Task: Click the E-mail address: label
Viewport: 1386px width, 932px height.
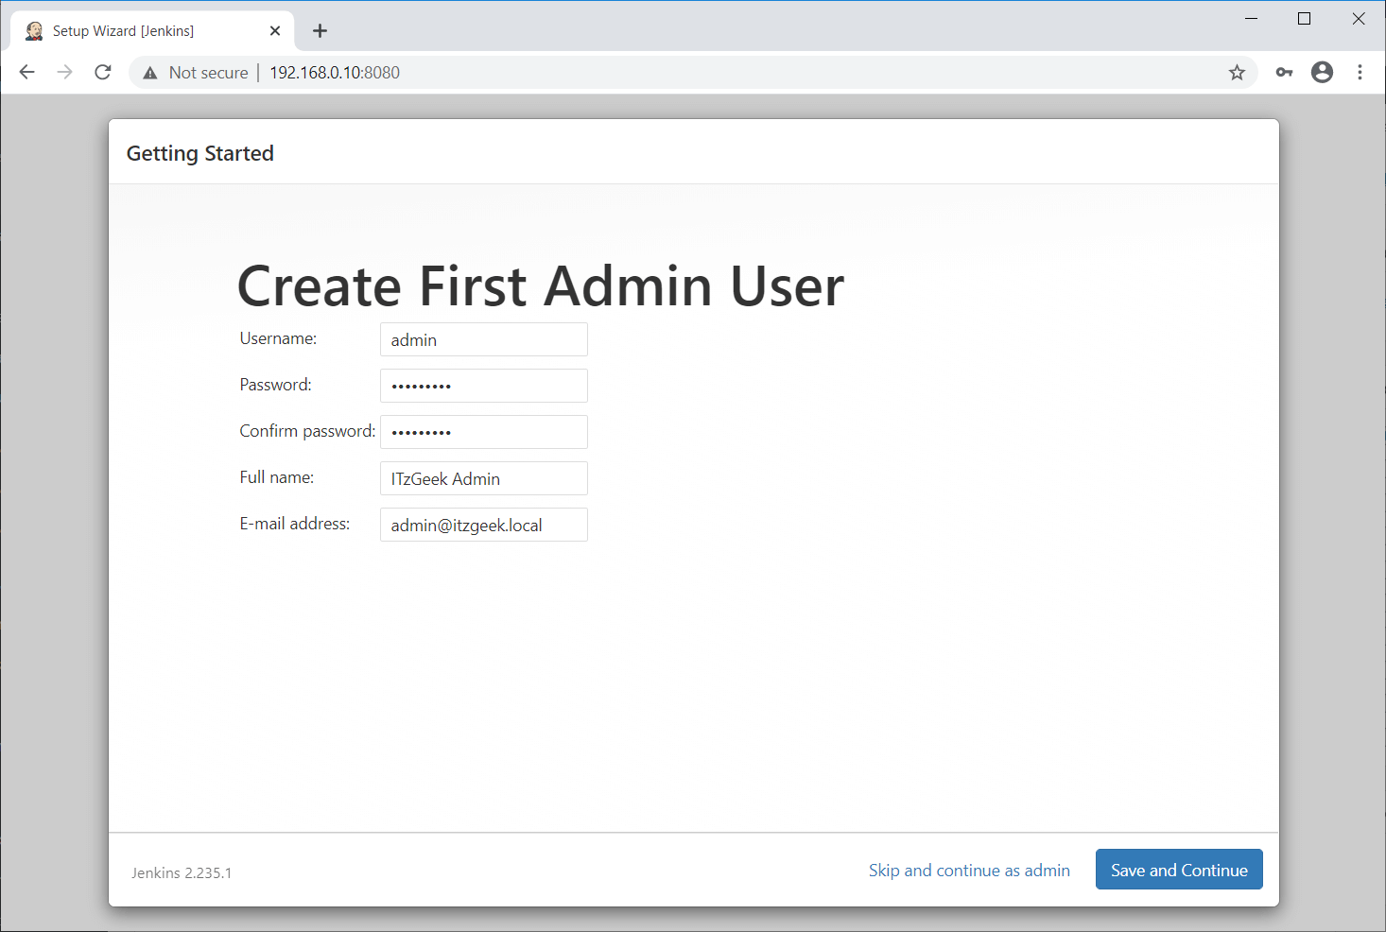Action: tap(294, 524)
